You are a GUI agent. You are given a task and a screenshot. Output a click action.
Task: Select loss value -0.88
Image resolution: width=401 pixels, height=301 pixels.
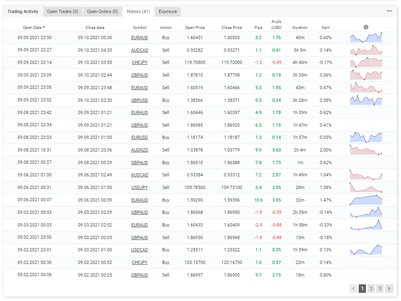tap(276, 225)
